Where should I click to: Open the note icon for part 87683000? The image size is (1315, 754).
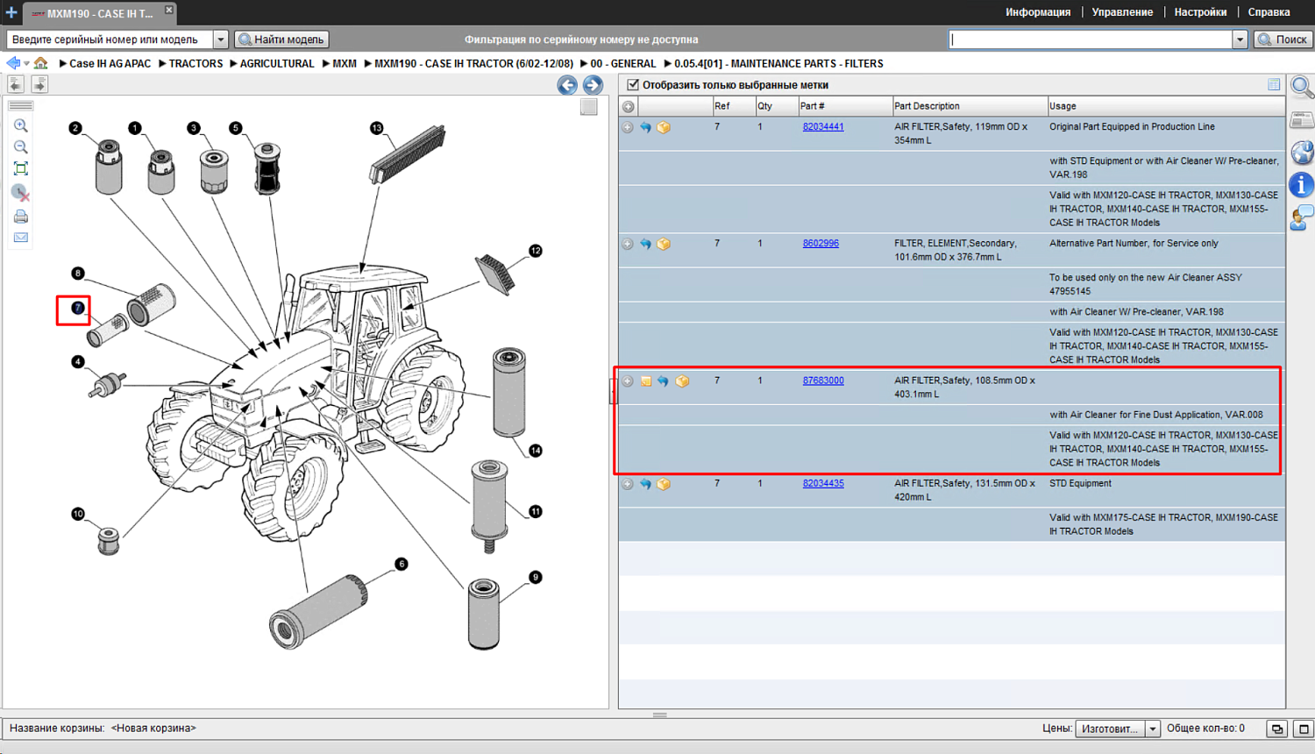[x=646, y=381]
